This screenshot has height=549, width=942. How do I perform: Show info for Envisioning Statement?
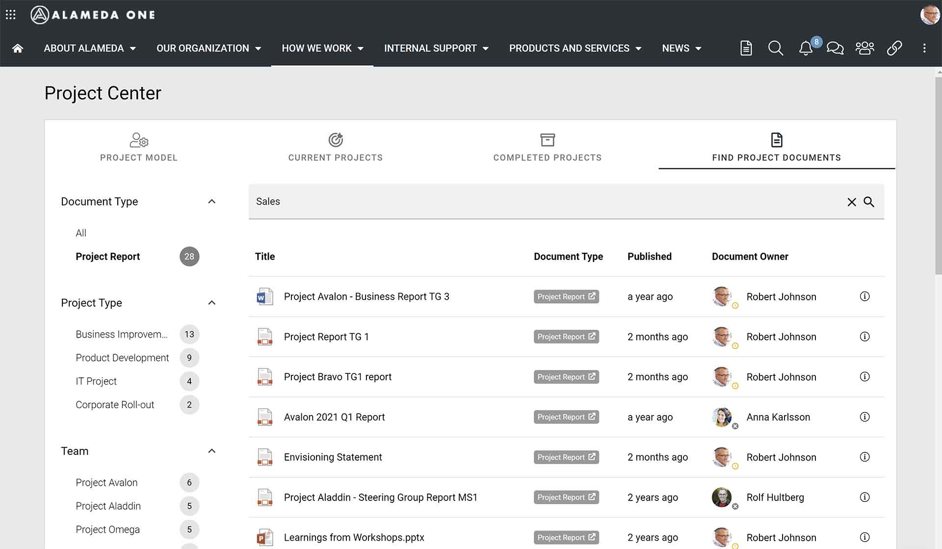[x=864, y=457]
